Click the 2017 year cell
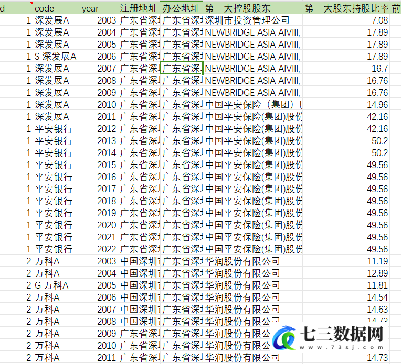 click(x=99, y=189)
